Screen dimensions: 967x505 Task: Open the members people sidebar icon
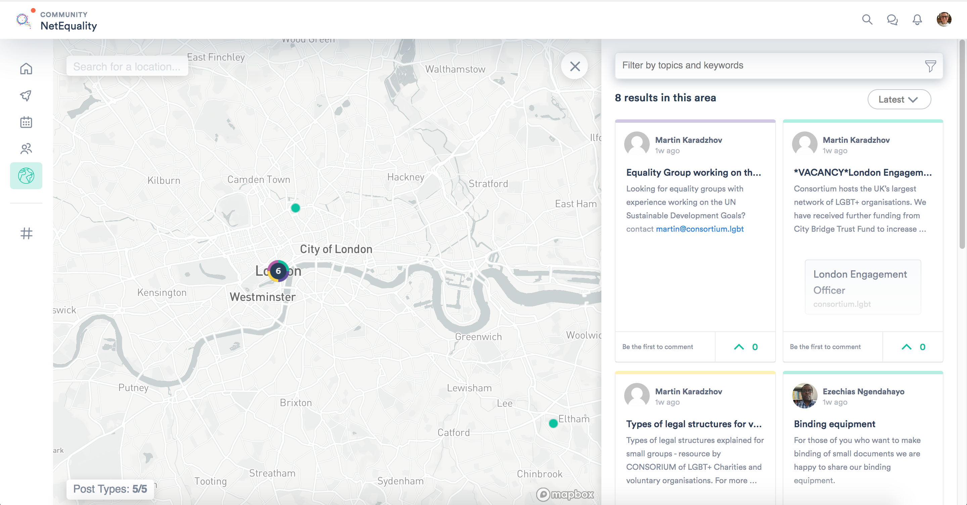pos(26,149)
